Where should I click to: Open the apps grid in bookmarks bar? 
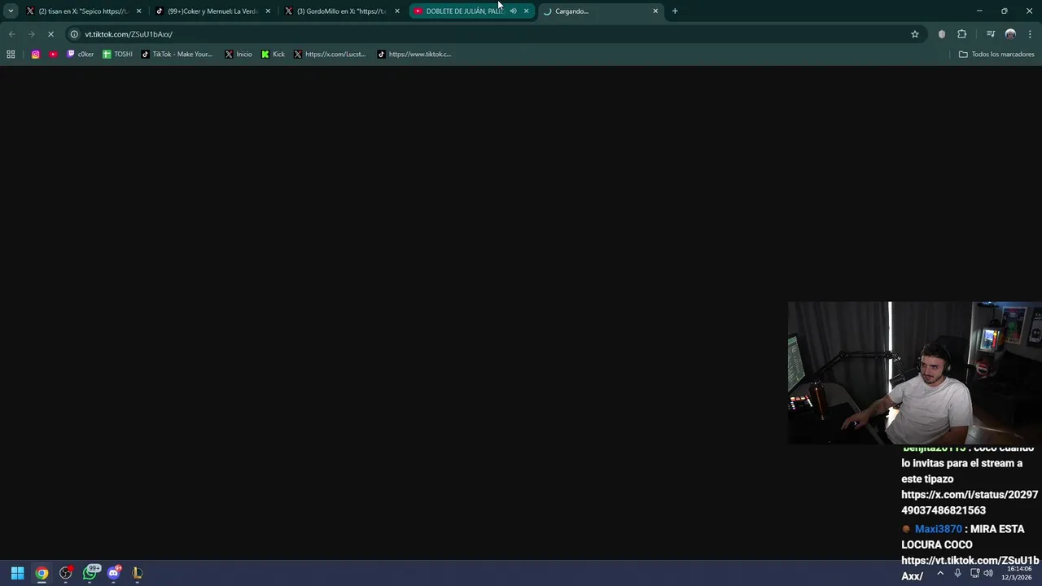(x=11, y=55)
